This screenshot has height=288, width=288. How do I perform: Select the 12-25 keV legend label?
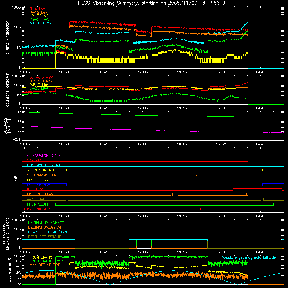pos(40,16)
